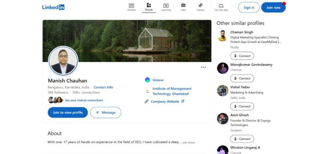Viewport: 328px width, 154px height.
Task: Click Join to view profile button
Action: pyautogui.click(x=68, y=113)
